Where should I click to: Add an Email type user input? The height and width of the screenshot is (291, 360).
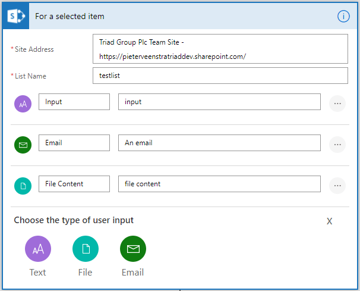click(x=133, y=249)
